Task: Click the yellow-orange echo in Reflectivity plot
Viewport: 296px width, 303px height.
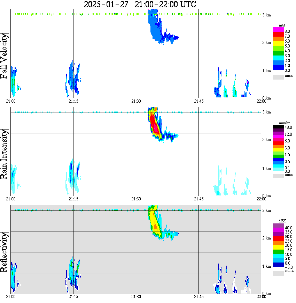Action: [x=155, y=222]
